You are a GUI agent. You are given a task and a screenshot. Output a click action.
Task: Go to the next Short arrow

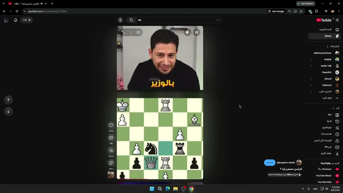(8, 112)
